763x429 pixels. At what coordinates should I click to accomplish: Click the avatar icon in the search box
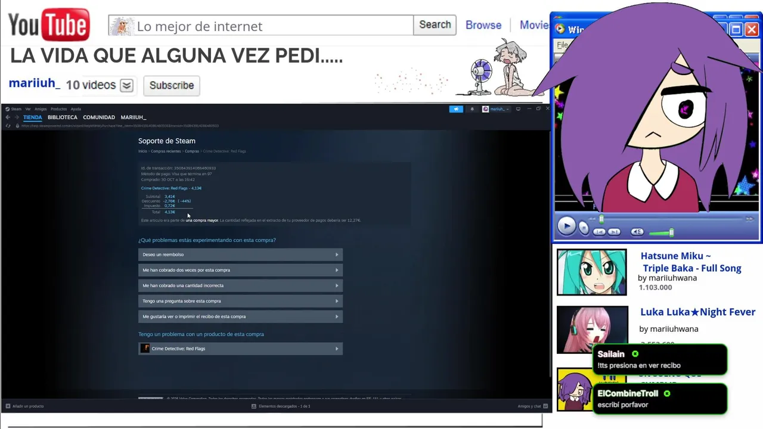[x=122, y=26]
